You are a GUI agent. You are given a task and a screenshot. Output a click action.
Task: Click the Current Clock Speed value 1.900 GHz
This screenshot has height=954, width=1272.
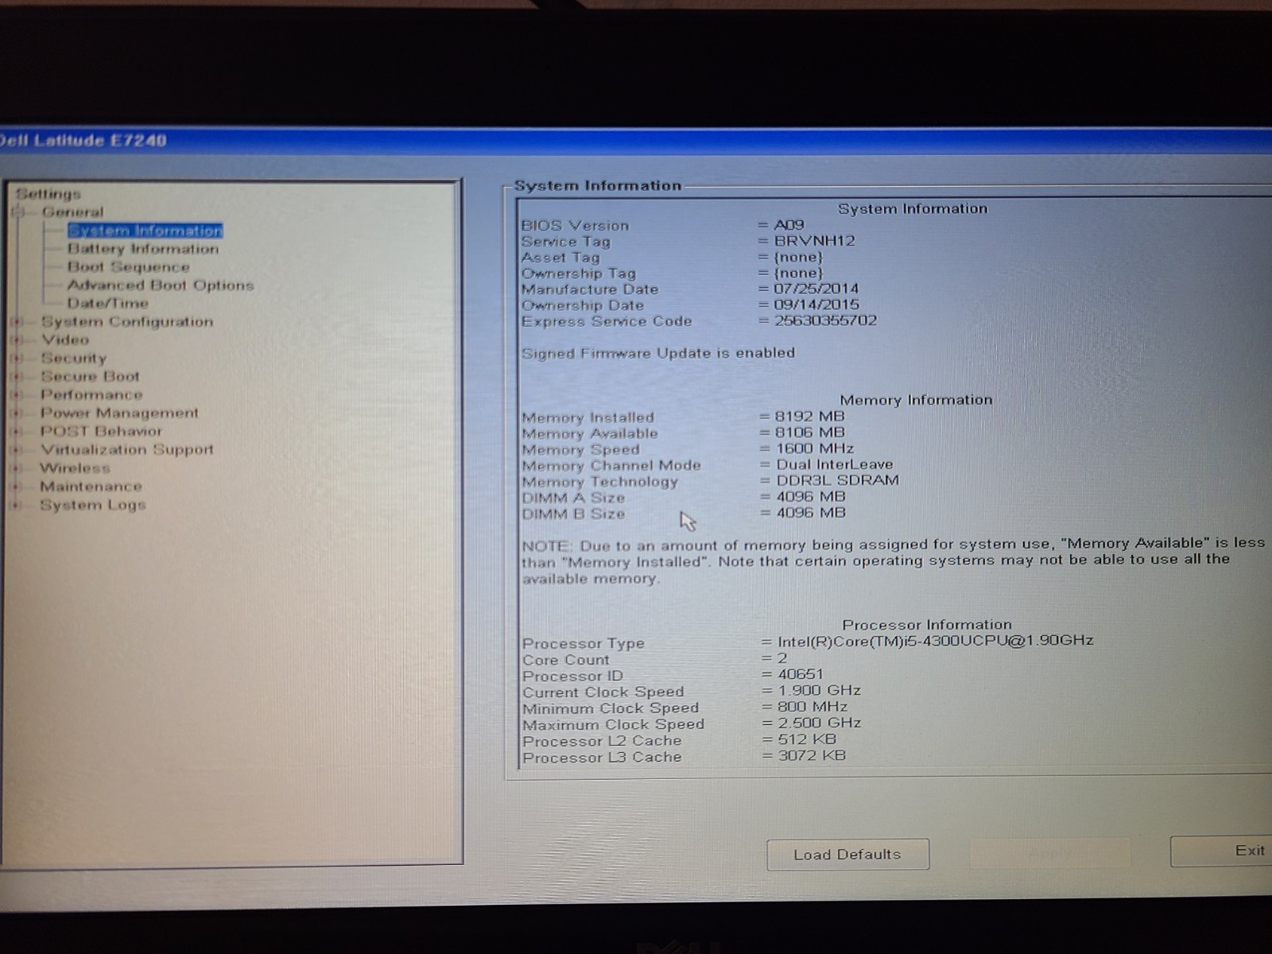pos(820,691)
